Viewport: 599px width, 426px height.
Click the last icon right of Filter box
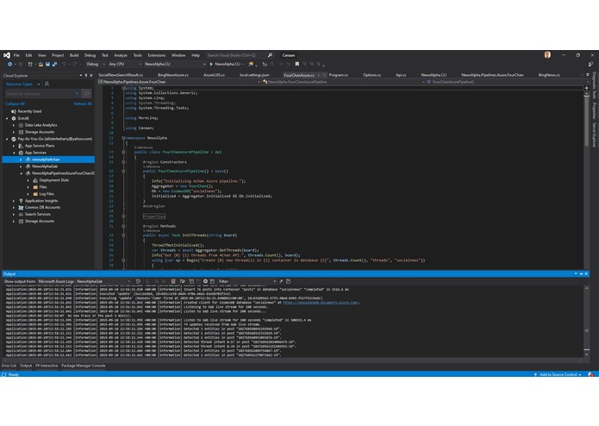tap(289, 281)
